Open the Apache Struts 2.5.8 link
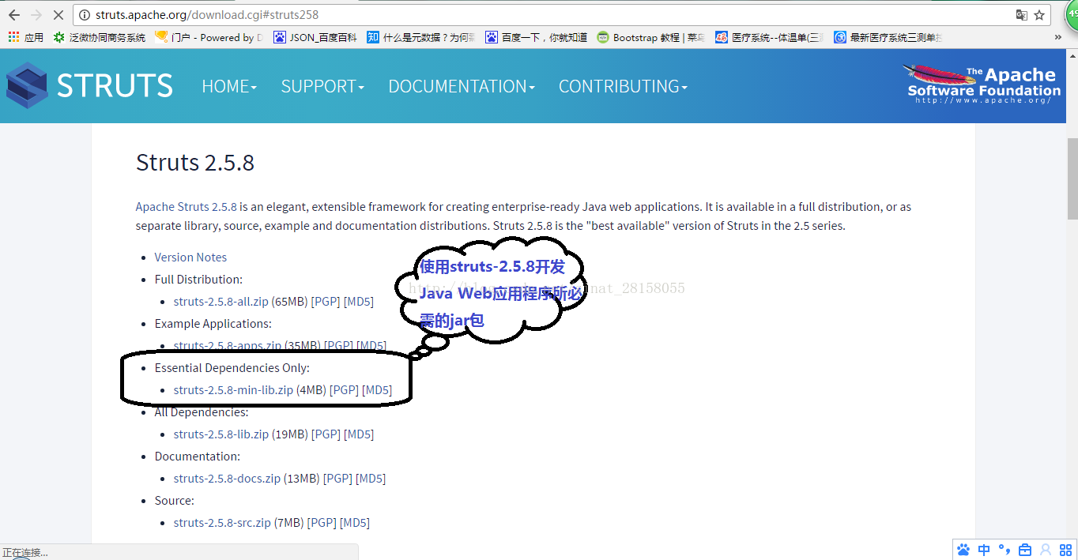Screen dimensions: 1078x560 tap(187, 207)
